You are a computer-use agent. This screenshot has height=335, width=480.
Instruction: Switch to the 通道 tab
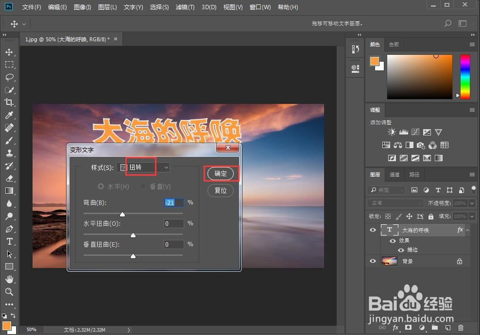394,174
